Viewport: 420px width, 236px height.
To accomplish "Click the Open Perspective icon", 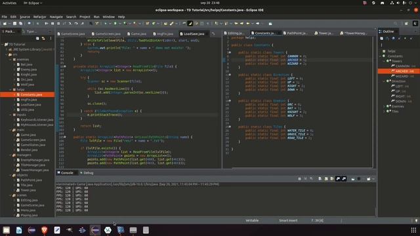I will pyautogui.click(x=406, y=24).
